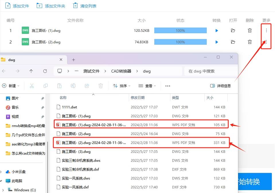Click the copy icon in Explorer toolbar
This screenshot has height=193, width=275.
click(x=46, y=85)
